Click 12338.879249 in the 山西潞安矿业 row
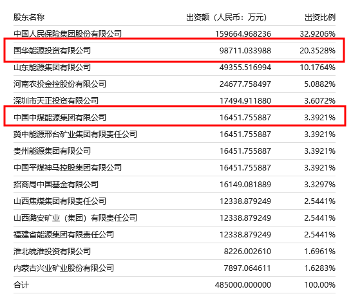This screenshot has height=305, width=351. tap(245, 218)
